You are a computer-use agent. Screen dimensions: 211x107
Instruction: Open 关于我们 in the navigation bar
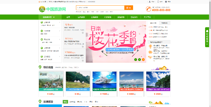pyautogui.click(x=147, y=17)
